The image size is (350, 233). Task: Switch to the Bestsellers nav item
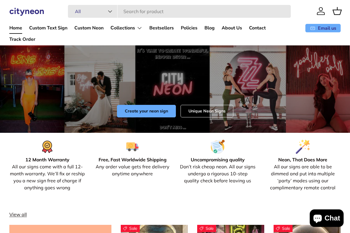pos(162,28)
